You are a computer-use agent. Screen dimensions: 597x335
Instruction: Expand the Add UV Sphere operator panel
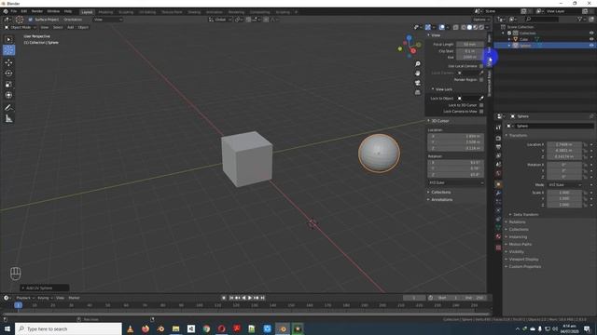(x=45, y=288)
